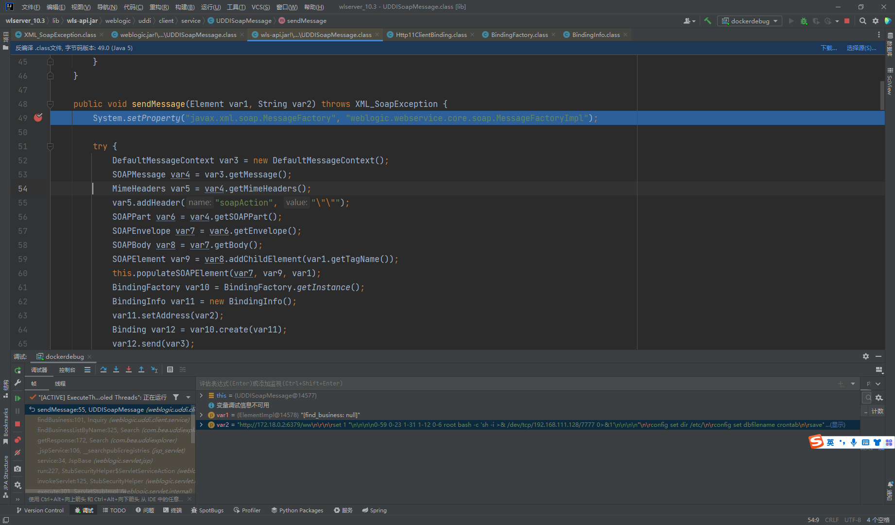Click UDDISoapMessage breadcrumb in navigation bar
The width and height of the screenshot is (895, 525).
(240, 21)
